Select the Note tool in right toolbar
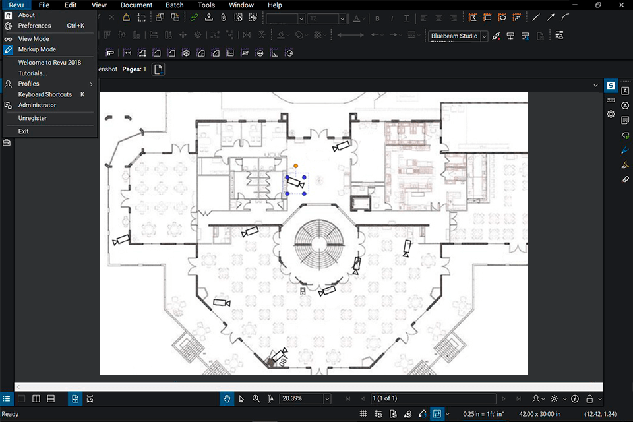The image size is (633, 422). click(625, 120)
